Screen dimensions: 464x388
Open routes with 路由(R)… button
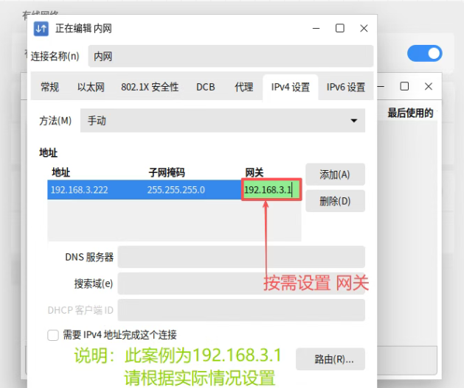point(330,359)
